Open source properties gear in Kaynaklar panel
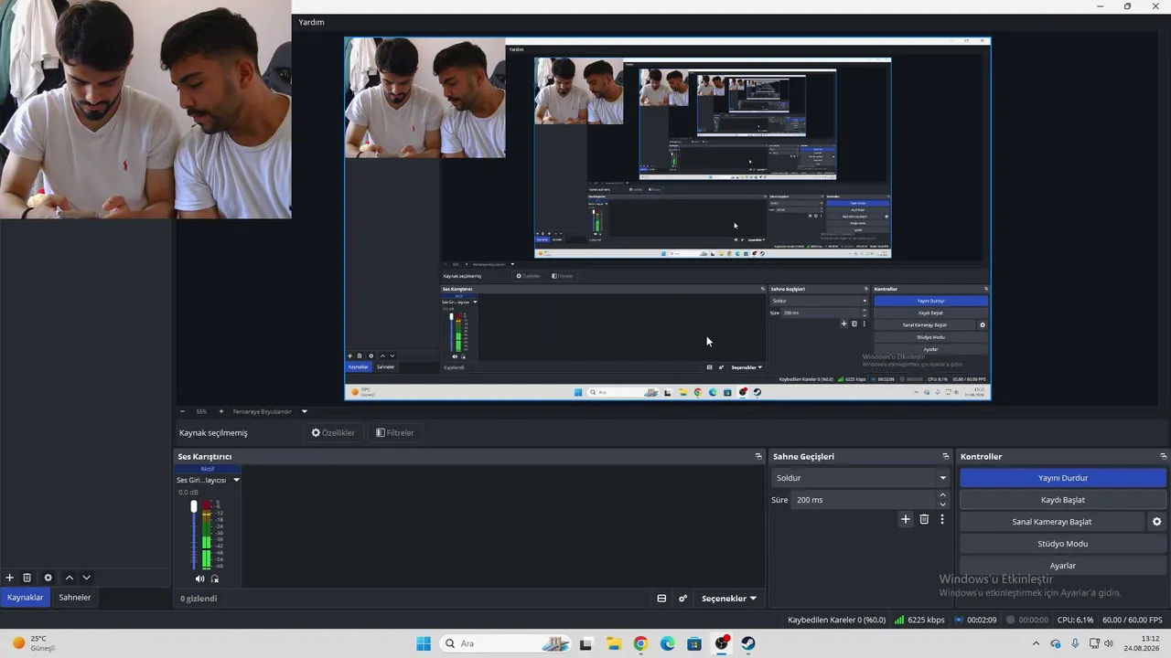Viewport: 1171px width, 658px height. coord(48,578)
